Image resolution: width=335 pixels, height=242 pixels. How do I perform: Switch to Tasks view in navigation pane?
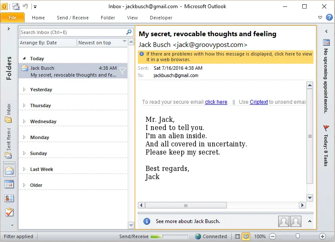9,212
